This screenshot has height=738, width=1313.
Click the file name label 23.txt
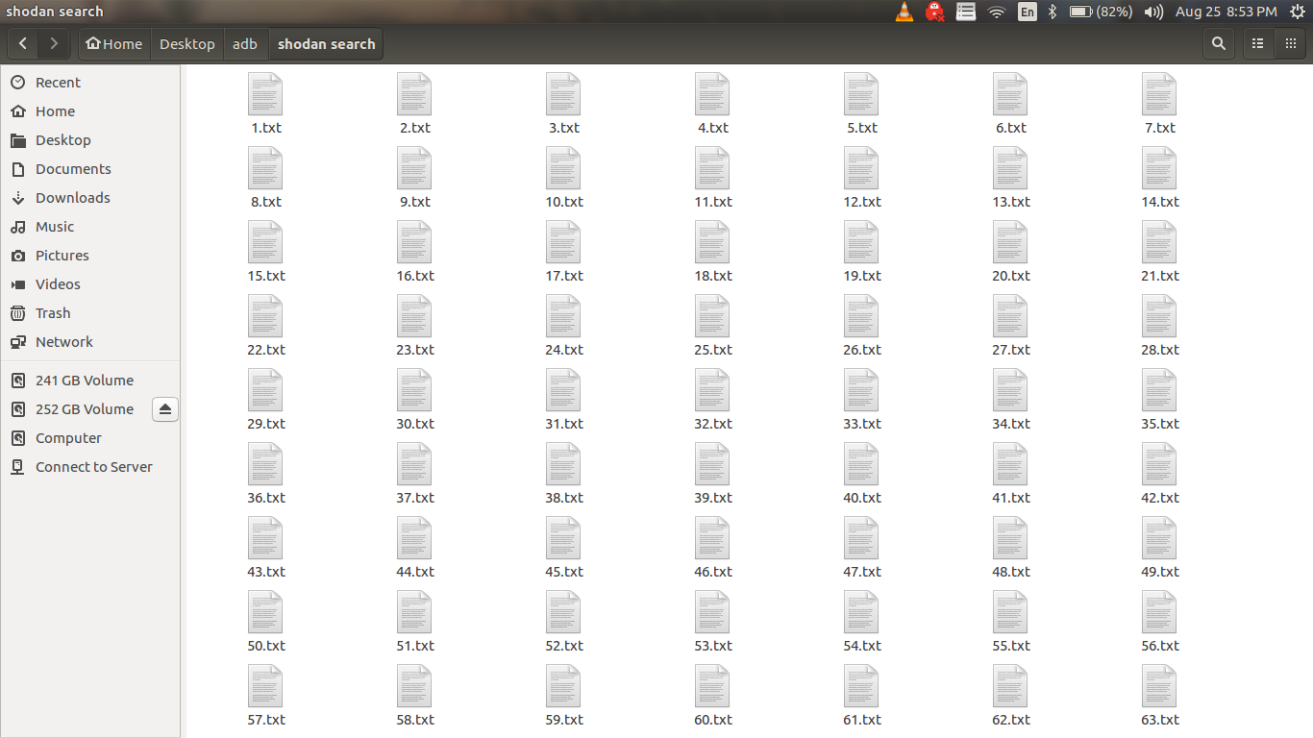coord(414,350)
